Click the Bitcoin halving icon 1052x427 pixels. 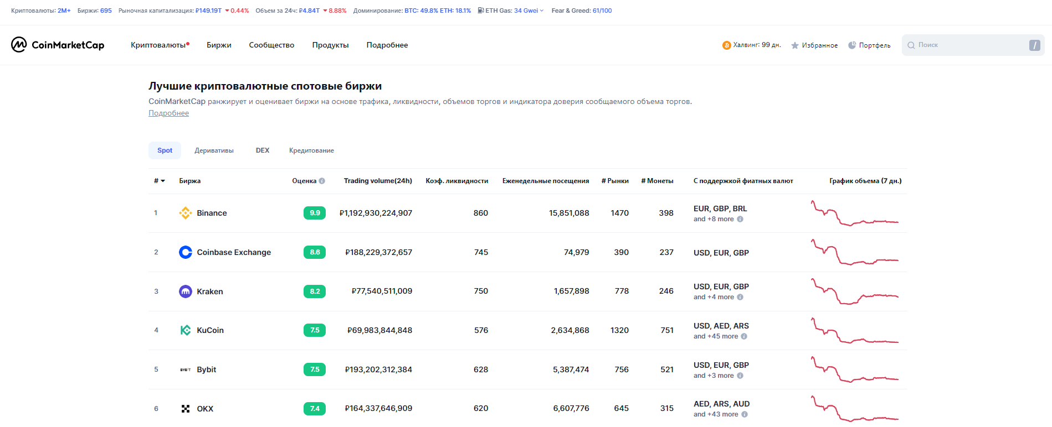coord(726,45)
